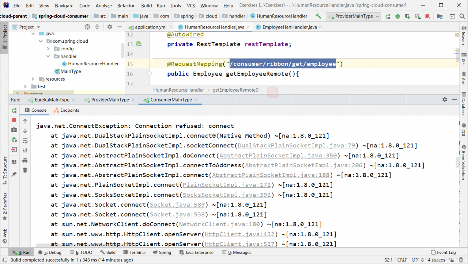Run with Coverage toolbar icon
The height and width of the screenshot is (264, 468).
point(408,16)
